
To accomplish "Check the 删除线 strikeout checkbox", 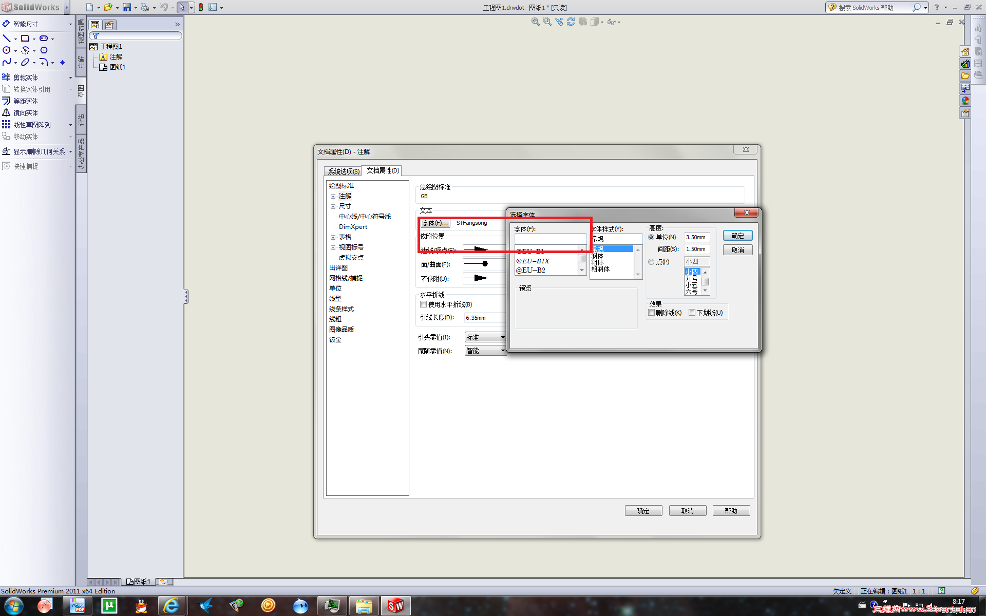I will 652,313.
